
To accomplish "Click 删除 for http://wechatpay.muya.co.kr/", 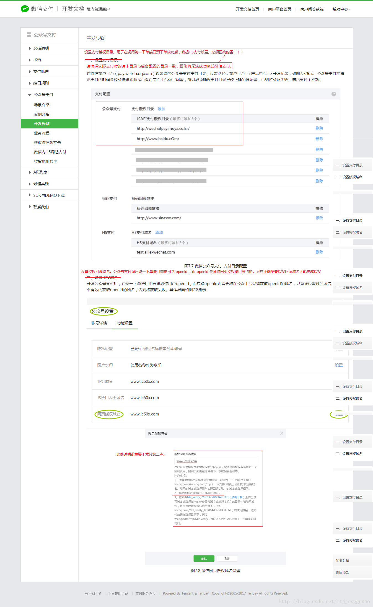I will pyautogui.click(x=319, y=128).
